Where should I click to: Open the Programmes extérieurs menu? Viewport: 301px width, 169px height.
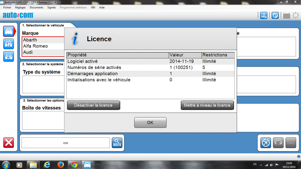[73, 8]
